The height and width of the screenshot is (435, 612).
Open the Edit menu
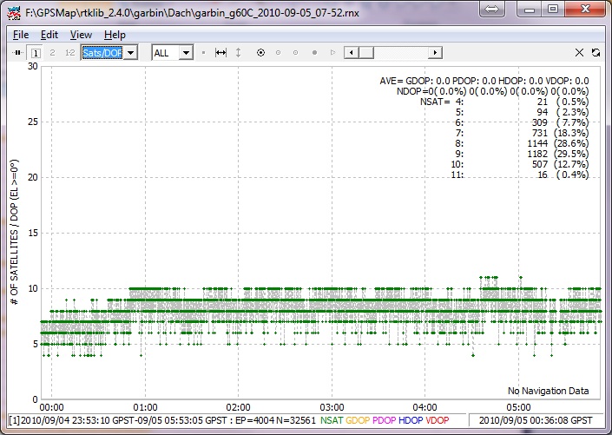[x=49, y=35]
